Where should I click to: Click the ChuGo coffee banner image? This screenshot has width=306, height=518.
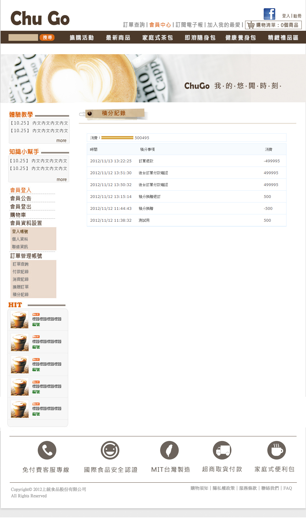(153, 78)
